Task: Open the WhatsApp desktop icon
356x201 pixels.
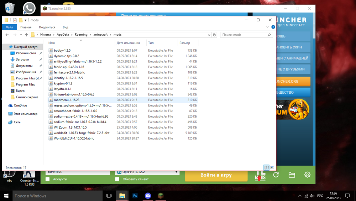Action: tap(29, 8)
